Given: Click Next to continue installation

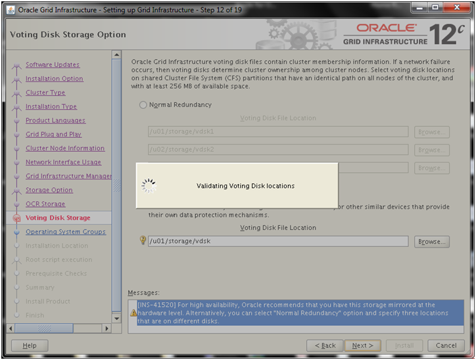Looking at the screenshot, I should click(x=362, y=346).
